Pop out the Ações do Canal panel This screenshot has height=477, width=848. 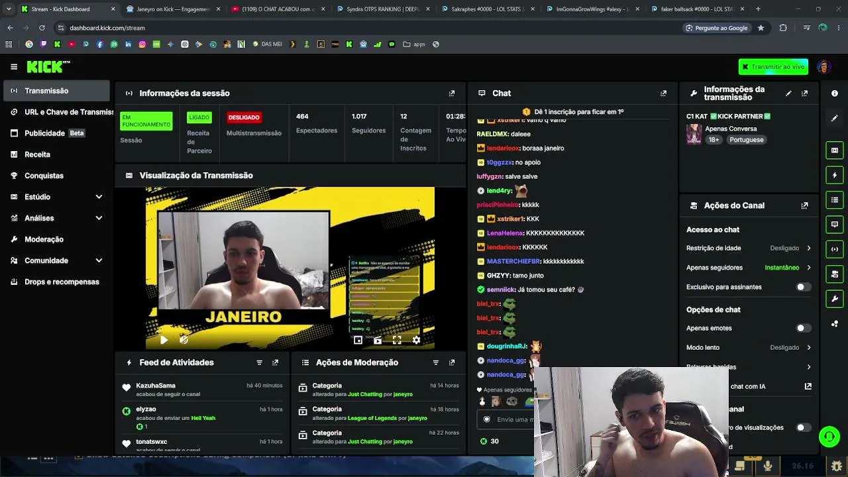(804, 205)
